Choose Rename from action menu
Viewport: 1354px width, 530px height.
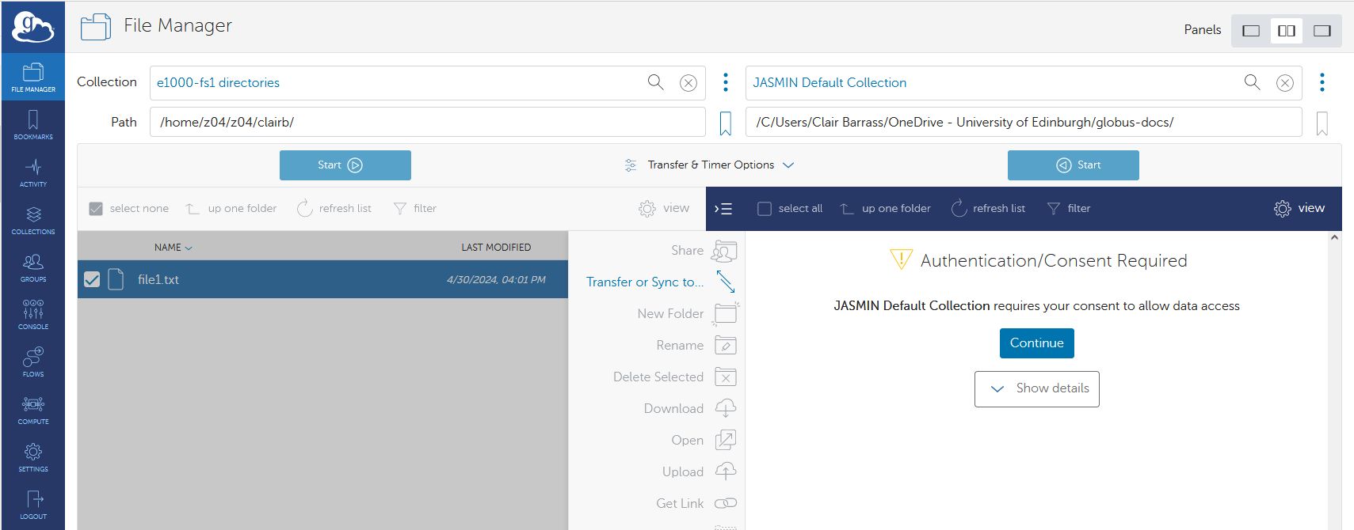coord(696,346)
